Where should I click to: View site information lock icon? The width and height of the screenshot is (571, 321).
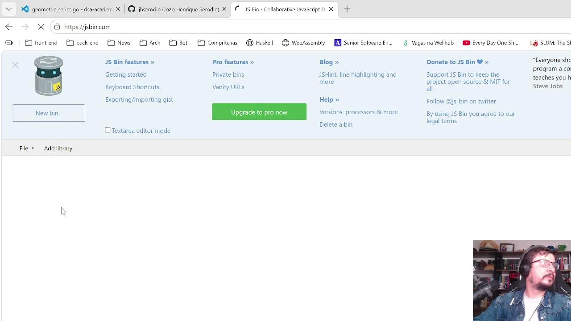[x=57, y=27]
